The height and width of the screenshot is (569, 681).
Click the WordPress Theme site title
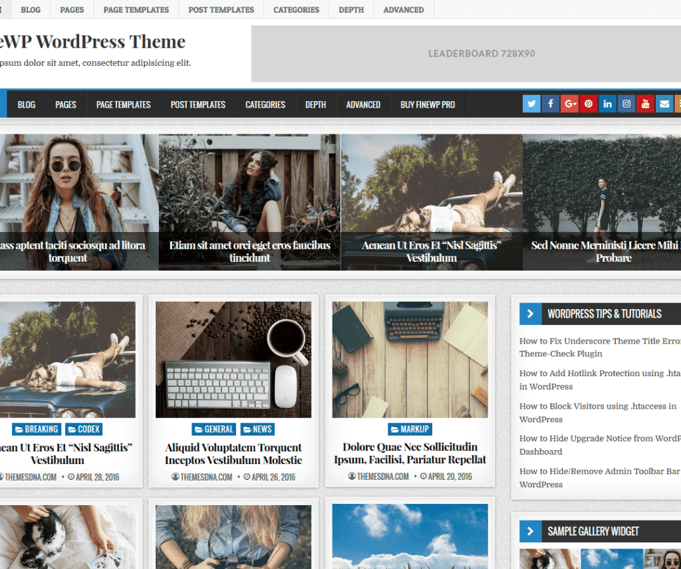(92, 42)
